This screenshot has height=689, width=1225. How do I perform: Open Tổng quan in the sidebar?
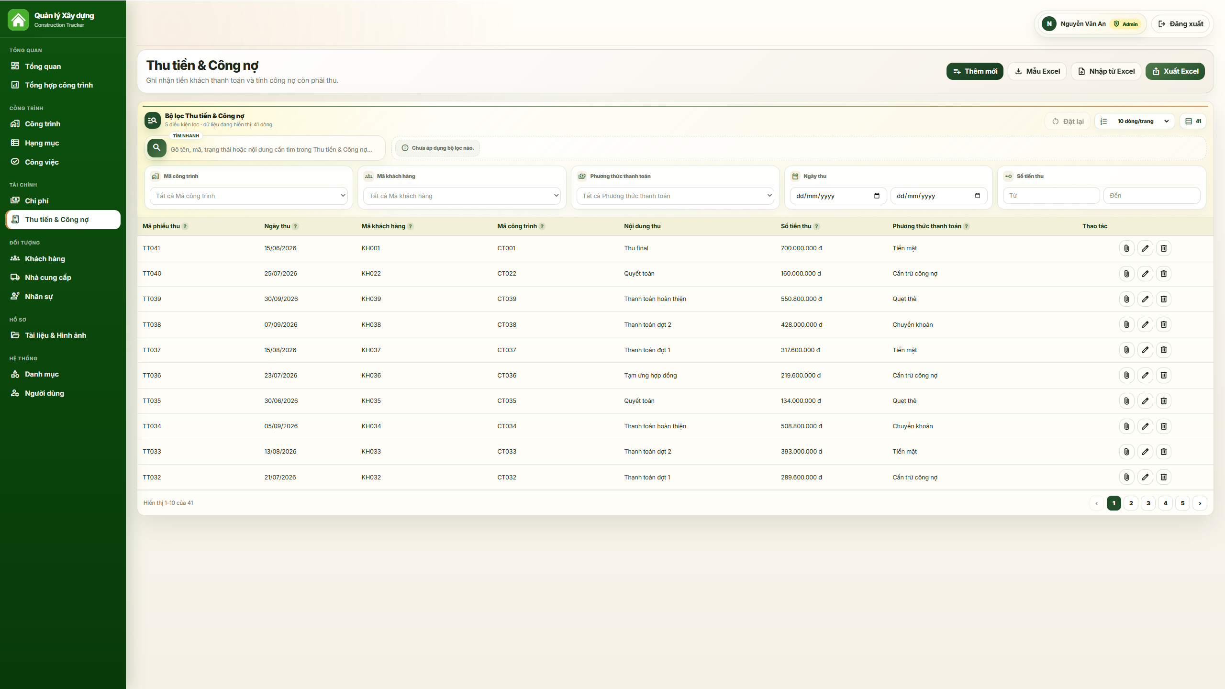63,66
